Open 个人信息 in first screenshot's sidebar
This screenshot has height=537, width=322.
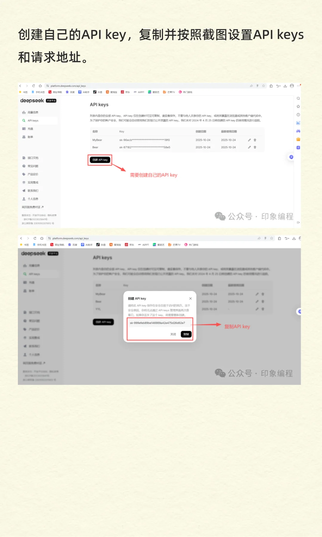30,199
